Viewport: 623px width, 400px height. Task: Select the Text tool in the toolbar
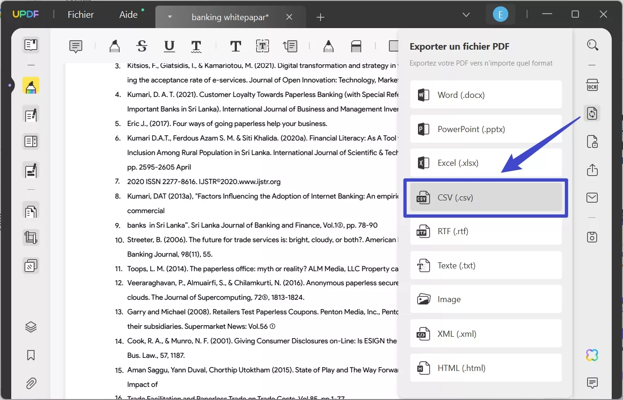click(235, 46)
